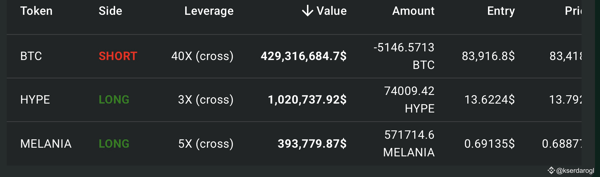
Task: Click the -5146.5713 BTC amount
Action: (404, 56)
